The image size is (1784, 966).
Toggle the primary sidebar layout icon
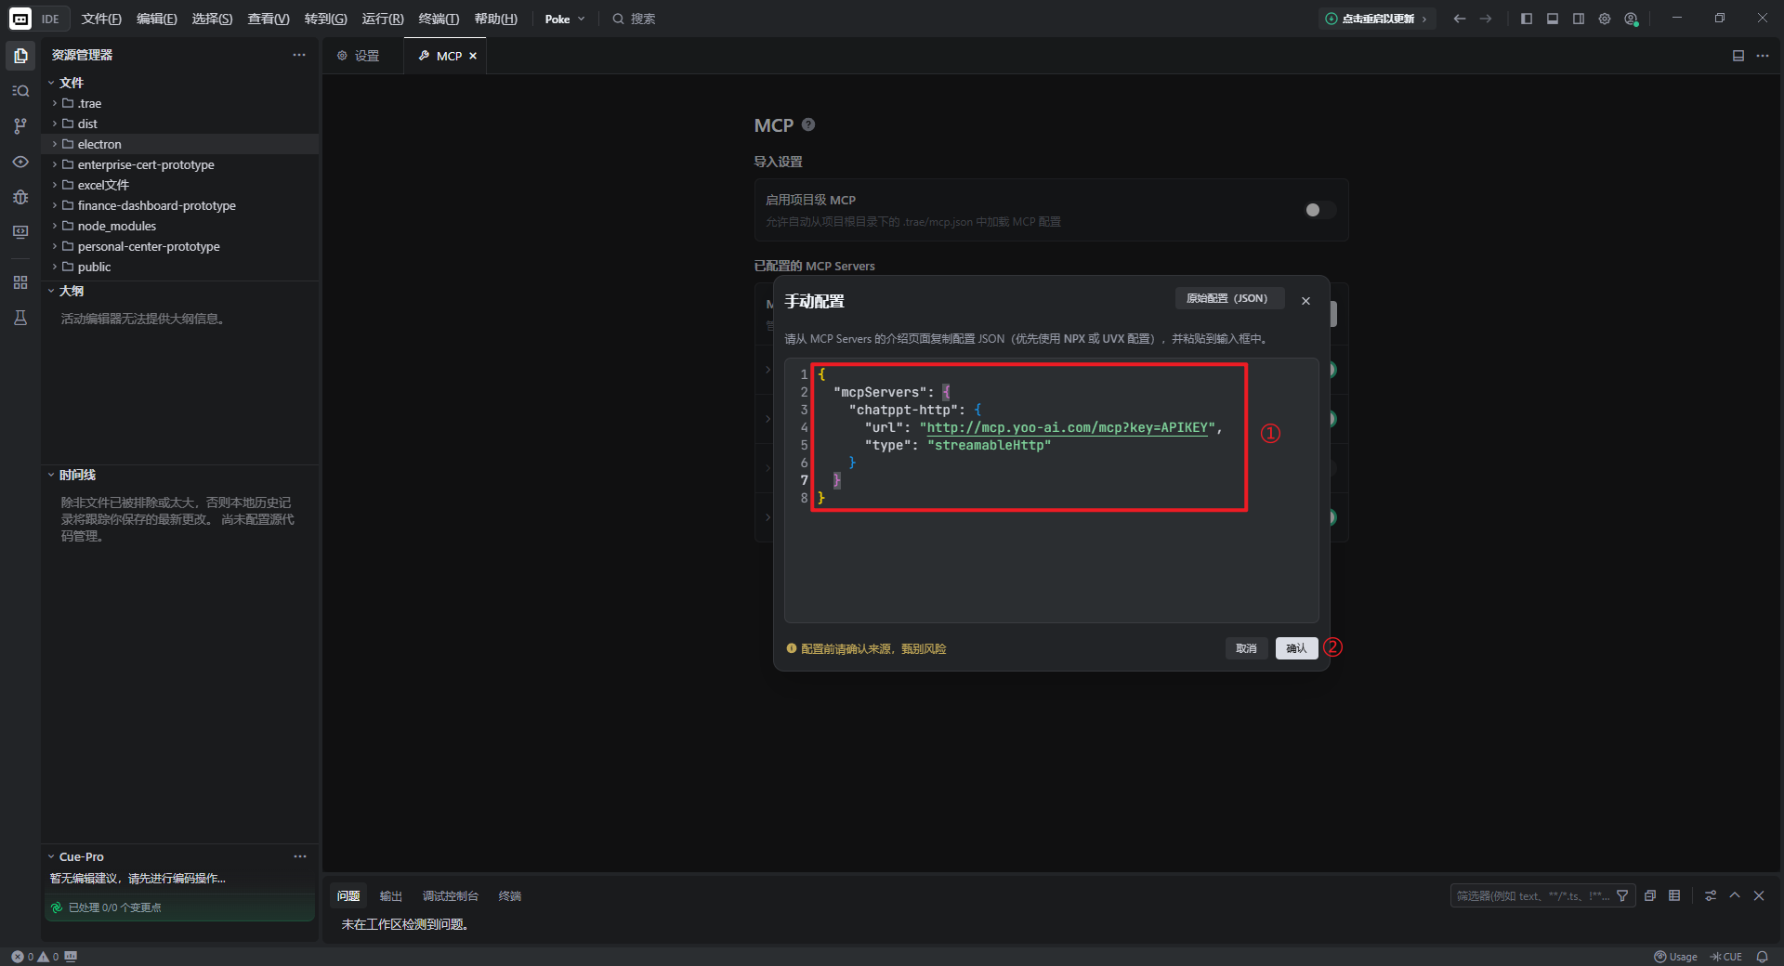coord(1527,19)
